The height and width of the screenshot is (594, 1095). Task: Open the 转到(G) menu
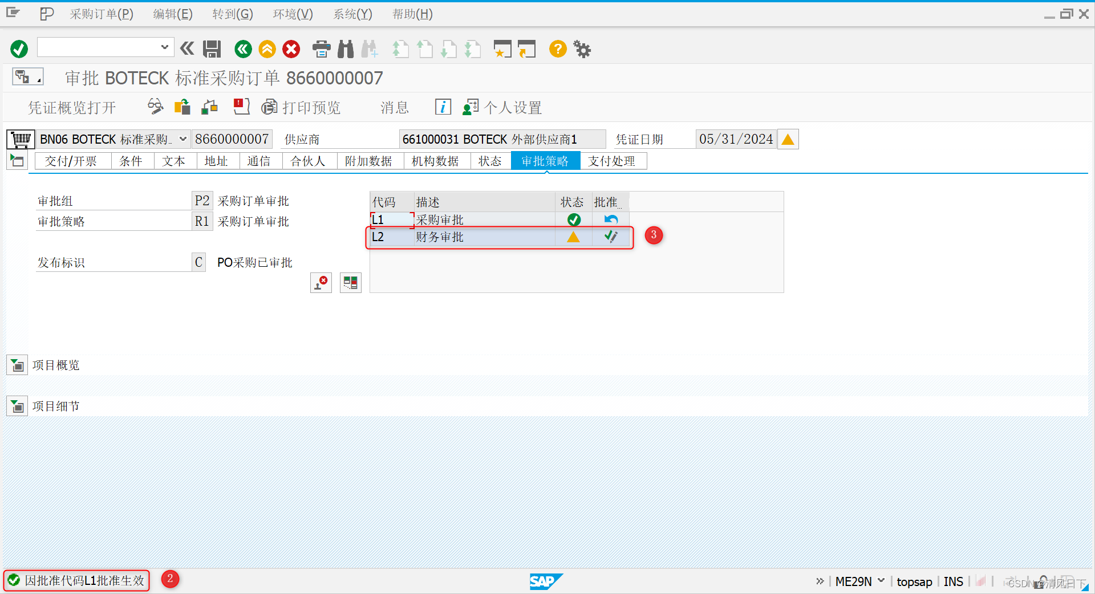point(233,14)
